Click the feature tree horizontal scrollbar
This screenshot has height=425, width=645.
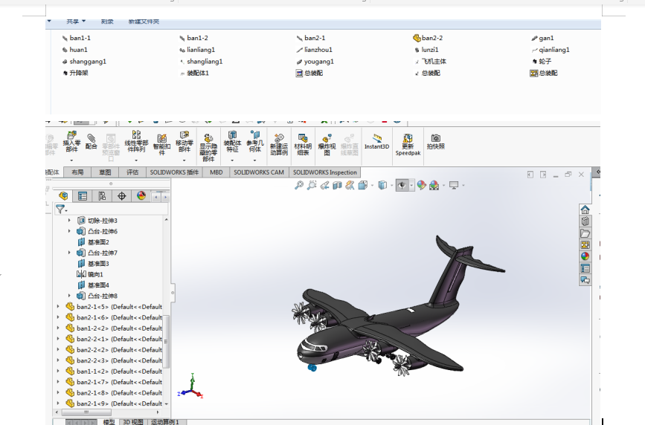point(86,412)
